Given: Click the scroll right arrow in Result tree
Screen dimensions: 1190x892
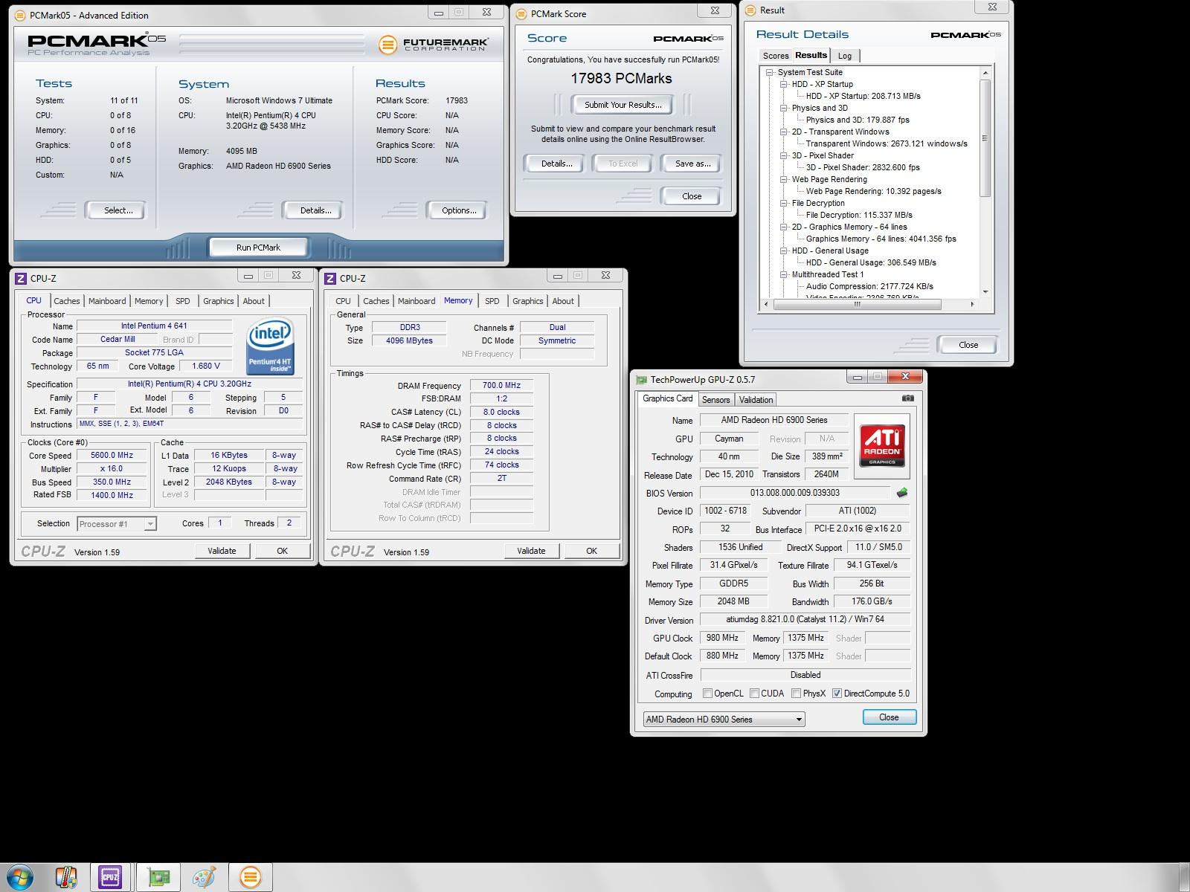Looking at the screenshot, I should 972,304.
